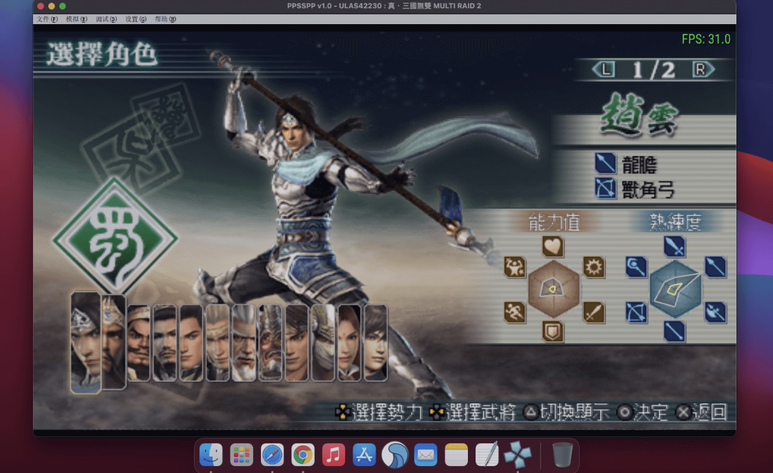Click the heart health stat icon
The image size is (773, 473).
coord(553,246)
